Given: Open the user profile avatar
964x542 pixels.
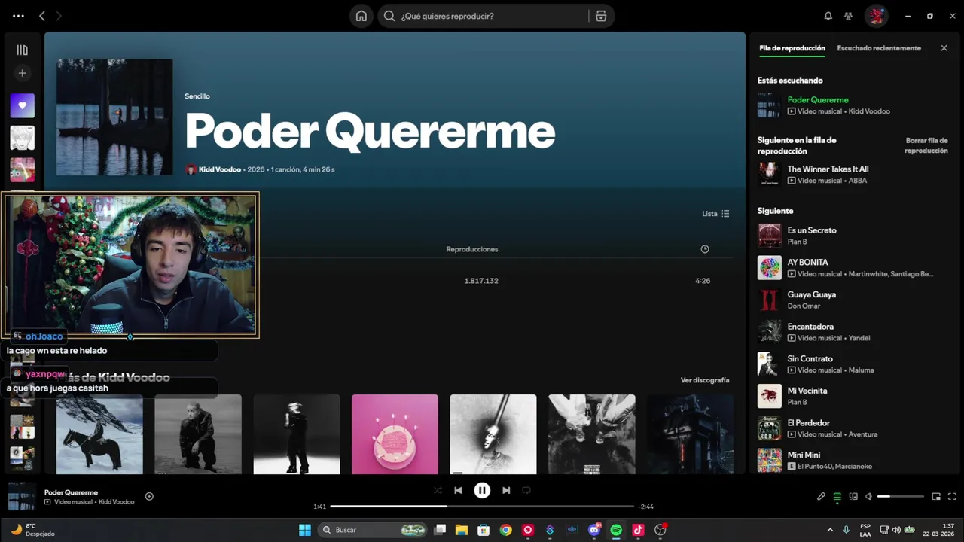Looking at the screenshot, I should point(876,16).
